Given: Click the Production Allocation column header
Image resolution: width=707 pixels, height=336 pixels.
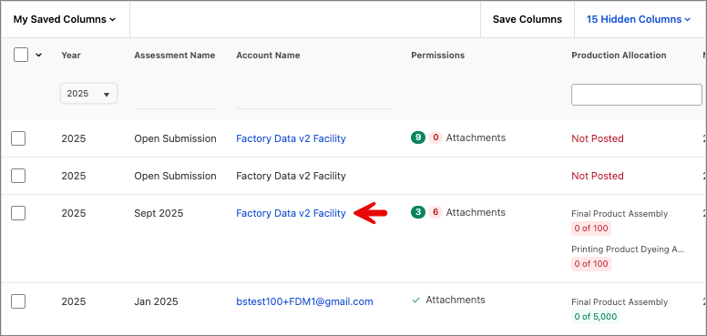Looking at the screenshot, I should (619, 56).
